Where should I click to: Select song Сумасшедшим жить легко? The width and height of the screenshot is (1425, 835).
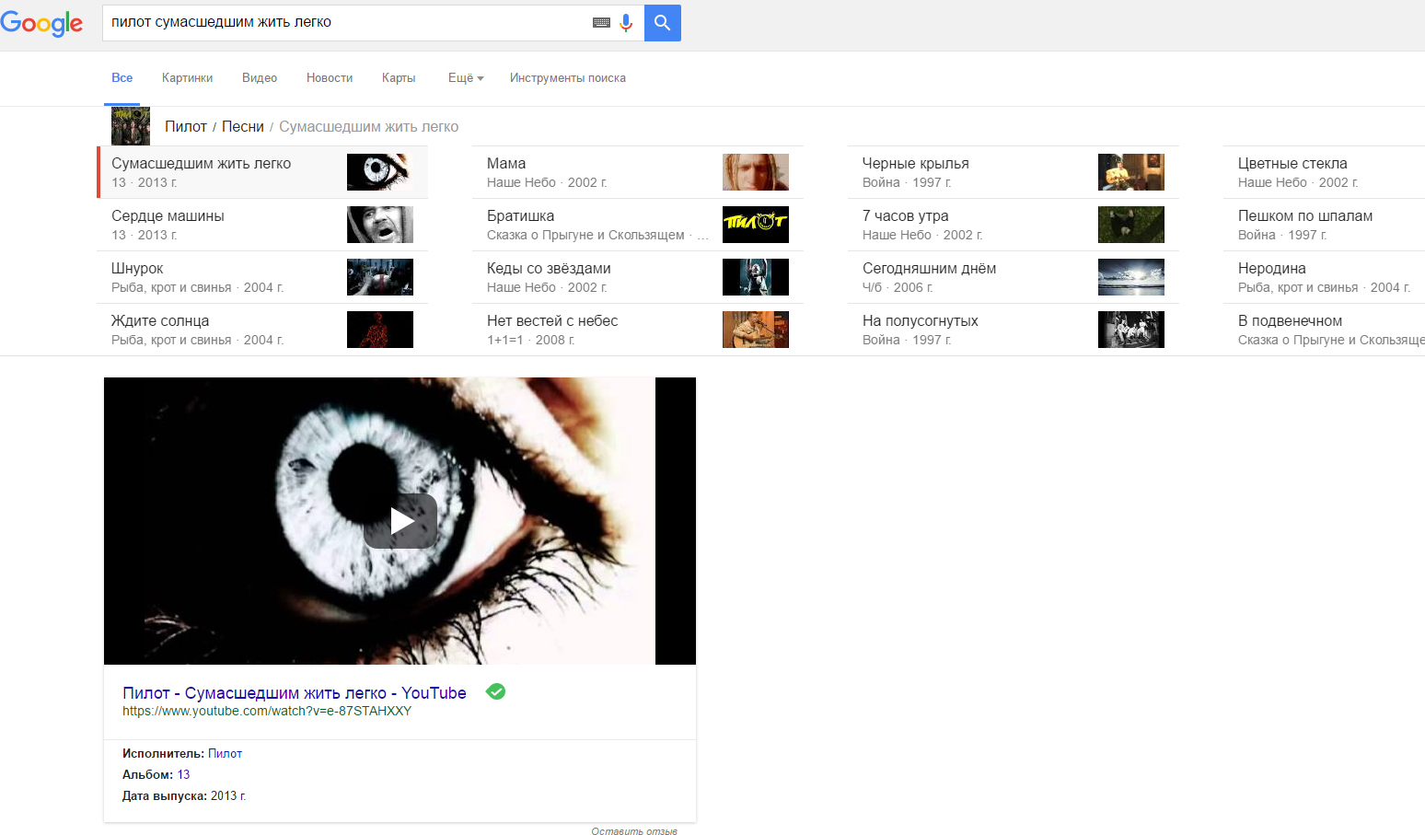pyautogui.click(x=262, y=172)
